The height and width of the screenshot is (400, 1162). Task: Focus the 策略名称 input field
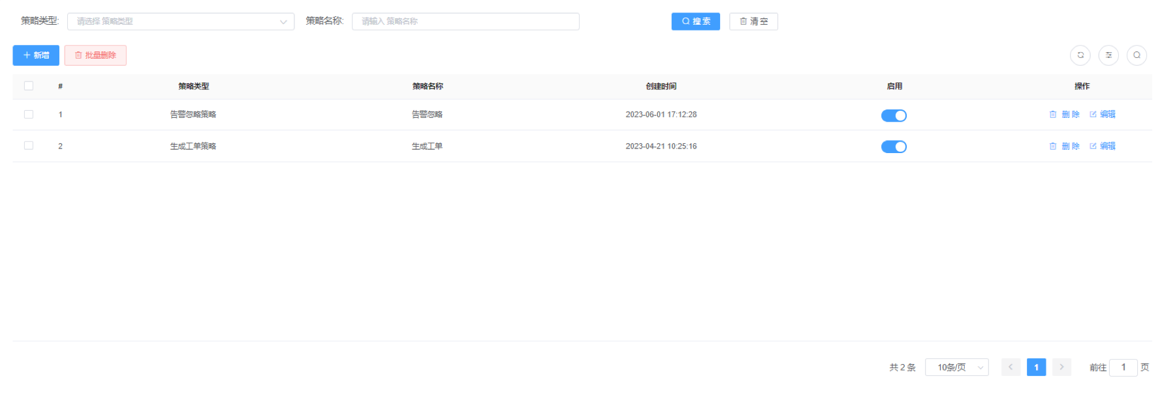(x=465, y=21)
